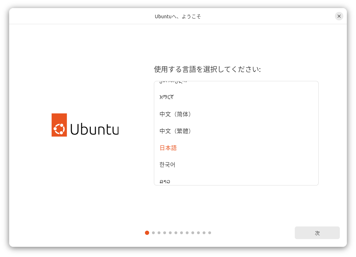Pick the ລາວ entry at list bottom

165,182
